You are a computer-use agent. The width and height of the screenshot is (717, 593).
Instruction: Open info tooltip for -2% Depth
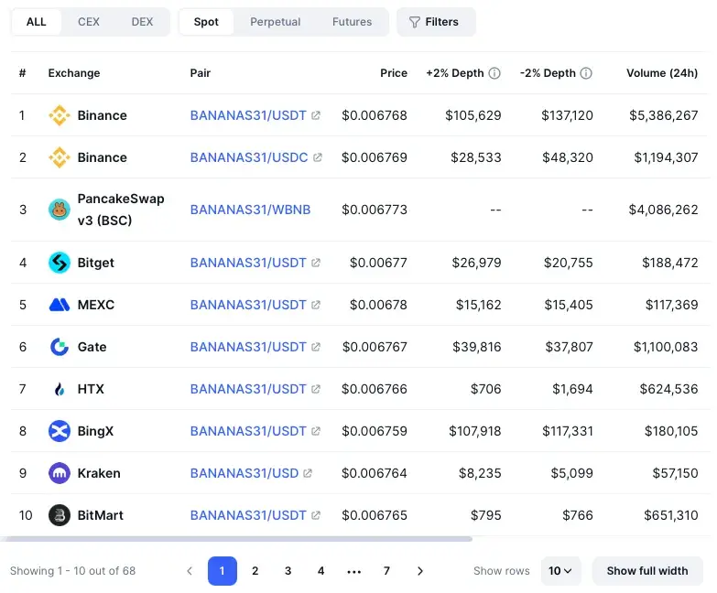[x=586, y=73]
